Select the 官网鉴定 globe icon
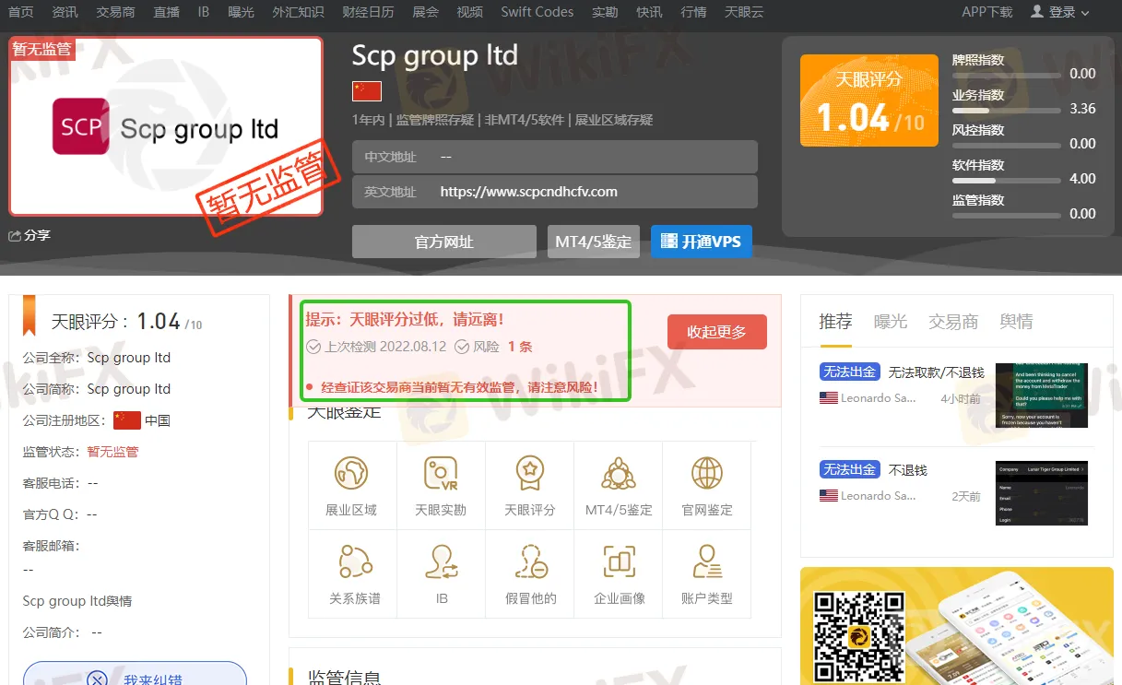Screen dimensions: 1122x685 point(707,474)
